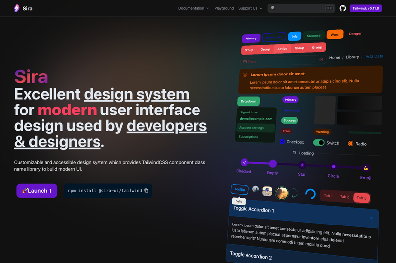This screenshot has height=263, width=396.
Task: Click the design system underlined link
Action: [137, 94]
